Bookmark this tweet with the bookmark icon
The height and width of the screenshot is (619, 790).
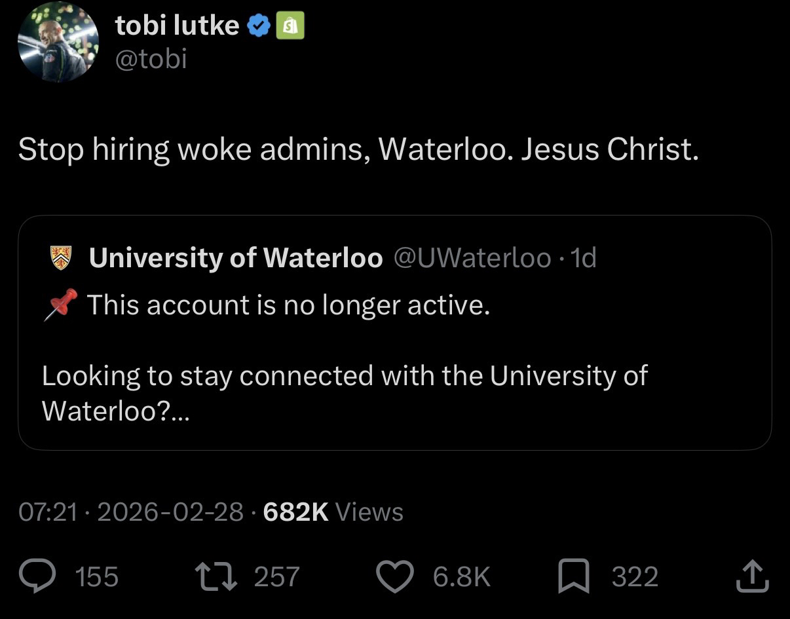574,576
